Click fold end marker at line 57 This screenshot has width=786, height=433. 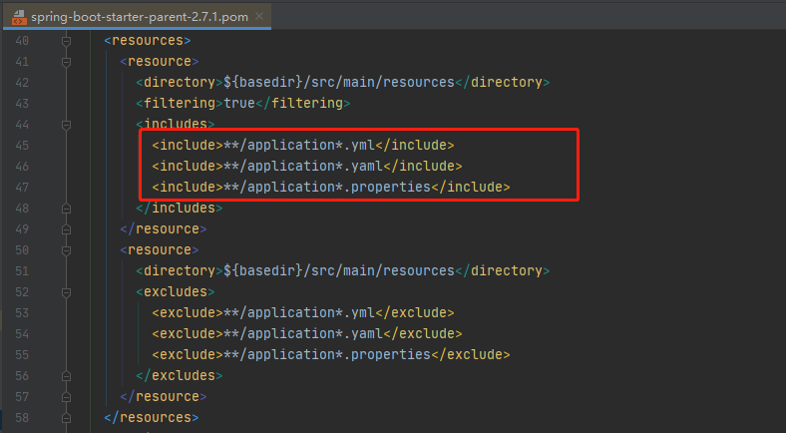(x=66, y=397)
